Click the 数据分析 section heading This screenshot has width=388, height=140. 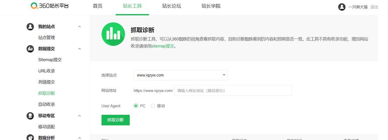click(x=46, y=138)
